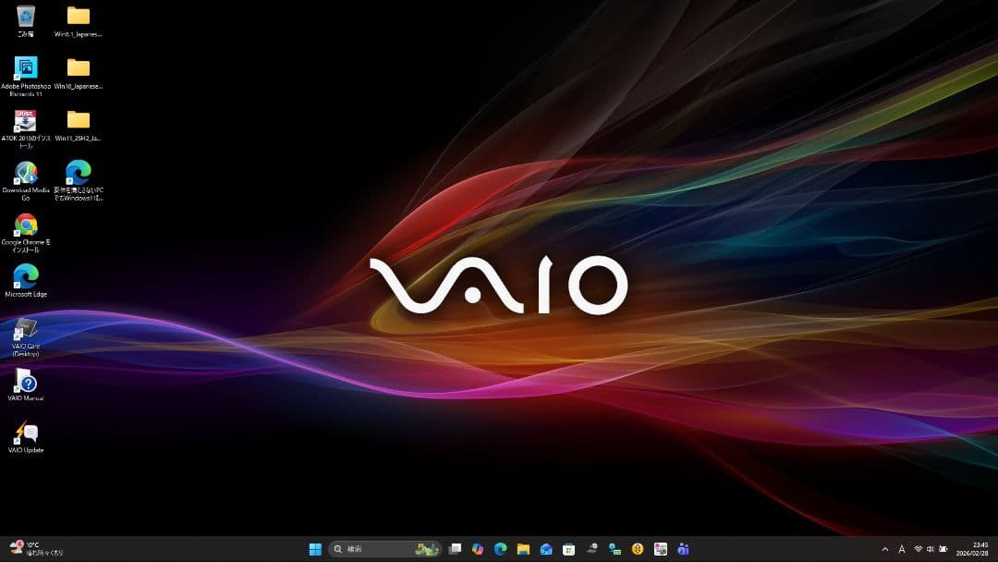Open the weather widget showing 10°C
This screenshot has width=998, height=562.
pos(36,549)
